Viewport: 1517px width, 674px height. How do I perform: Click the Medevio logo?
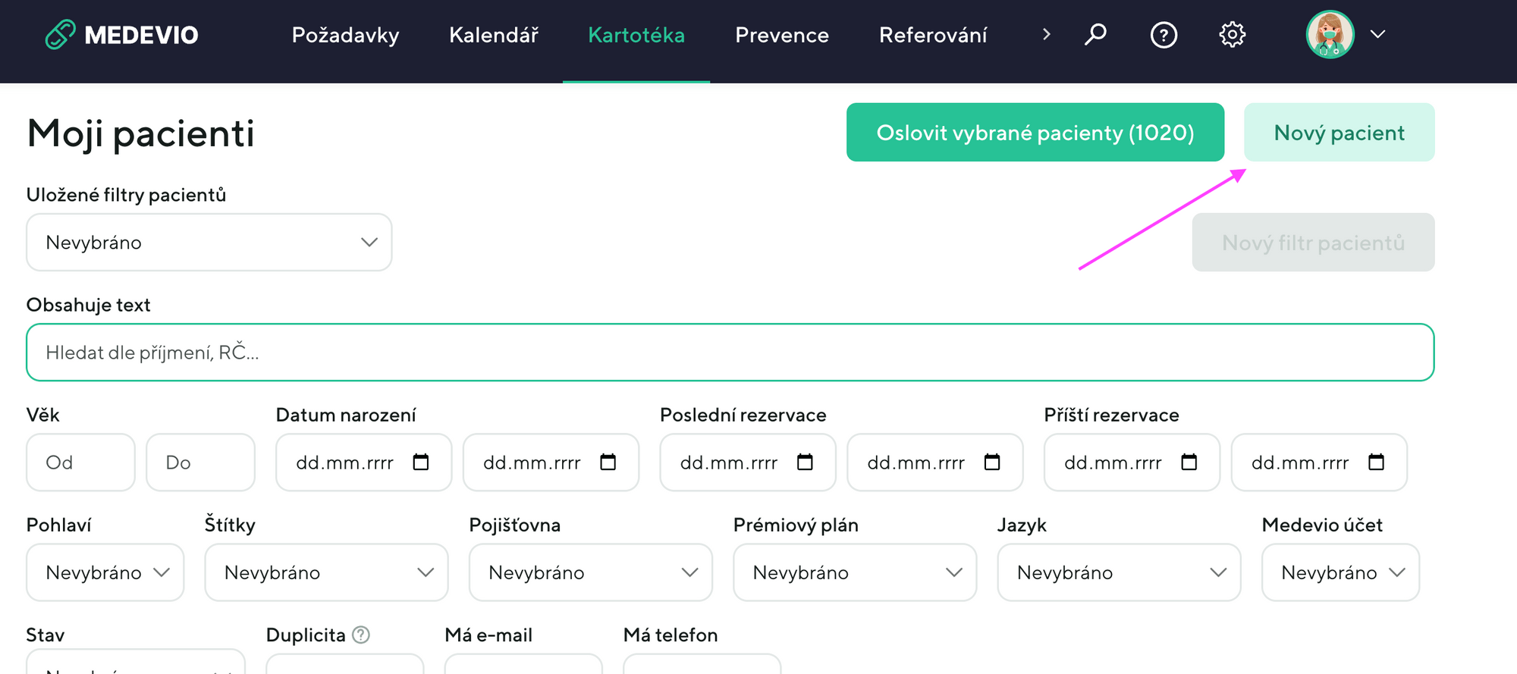[121, 34]
